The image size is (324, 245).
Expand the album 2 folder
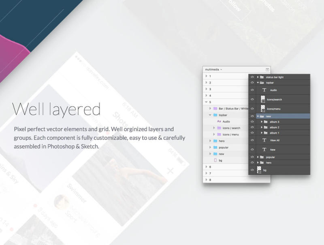(x=262, y=128)
